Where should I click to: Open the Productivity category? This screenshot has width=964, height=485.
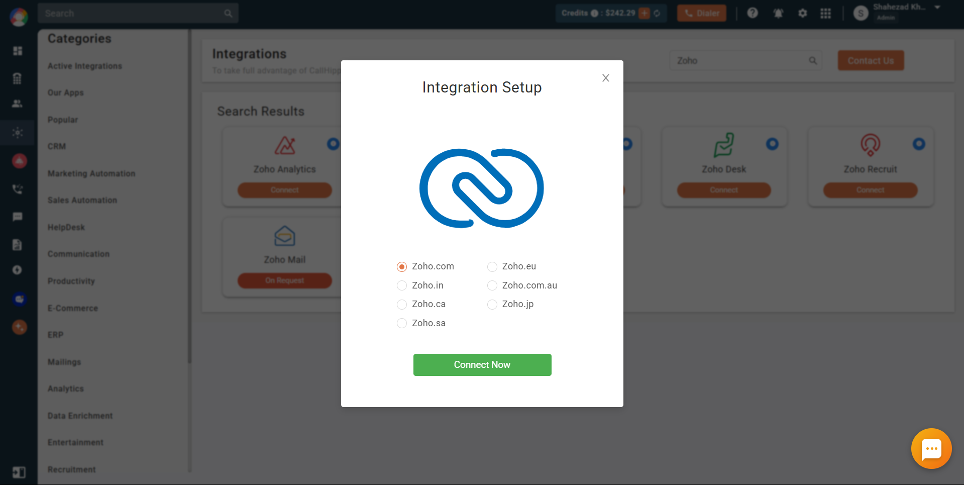(x=71, y=281)
